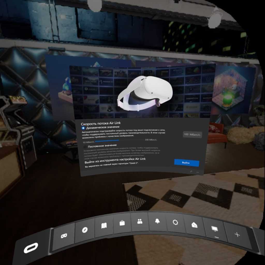265x265 pixels.
Task: Click the Выйти из инструмента настройки Air Link heading
Action: pos(115,160)
